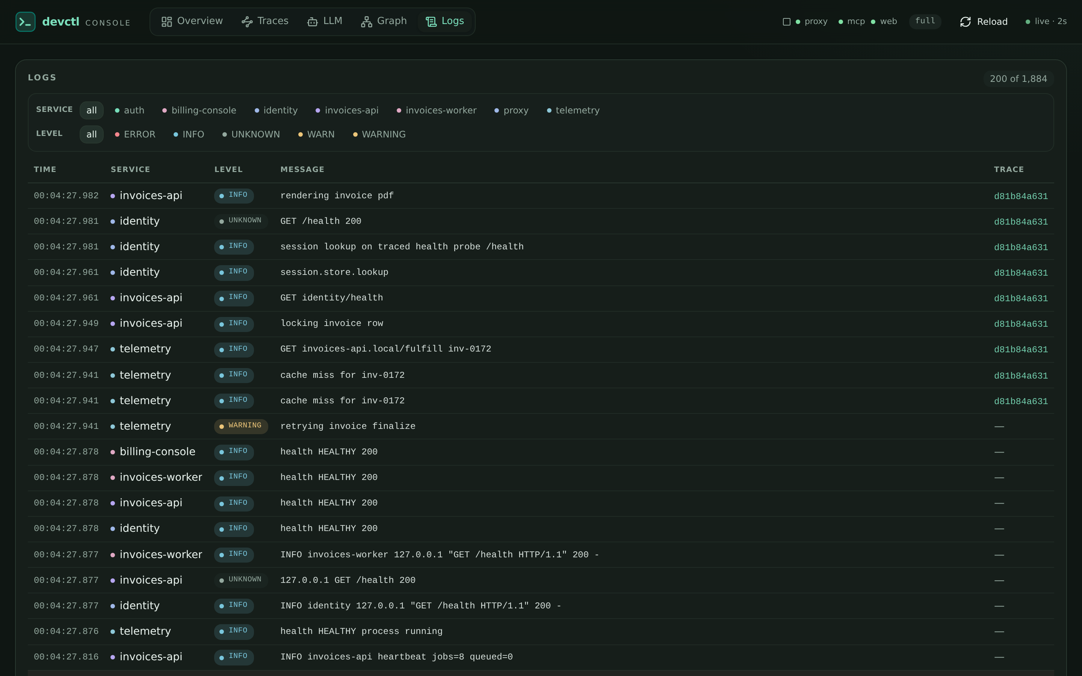Click the WARNING badge on retrying invoice row
This screenshot has width=1082, height=676.
click(241, 426)
